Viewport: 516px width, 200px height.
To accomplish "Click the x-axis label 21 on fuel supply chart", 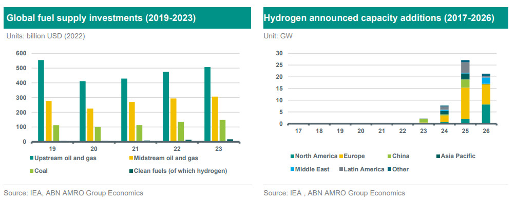I will click(136, 149).
